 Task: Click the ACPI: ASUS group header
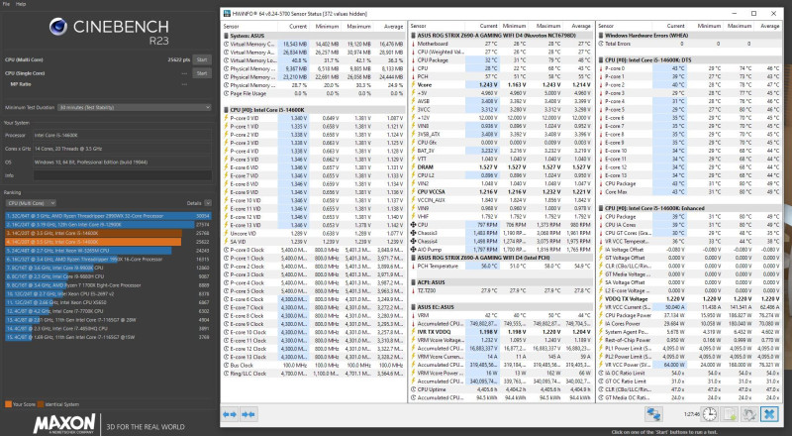coord(501,282)
